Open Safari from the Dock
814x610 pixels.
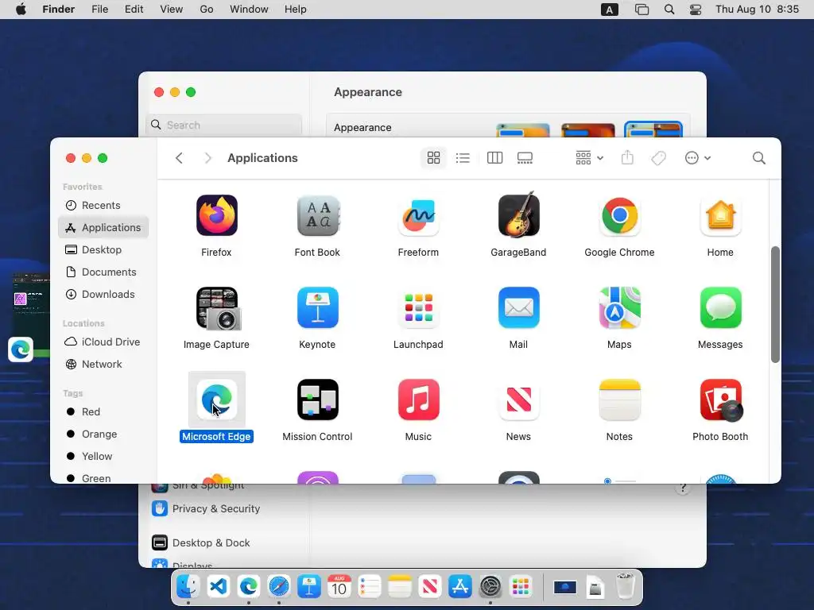coord(279,587)
